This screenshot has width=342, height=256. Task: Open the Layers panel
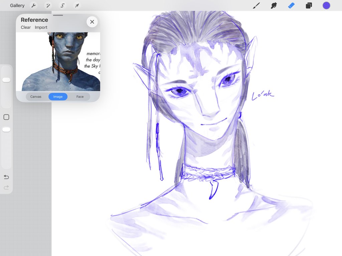coord(309,5)
